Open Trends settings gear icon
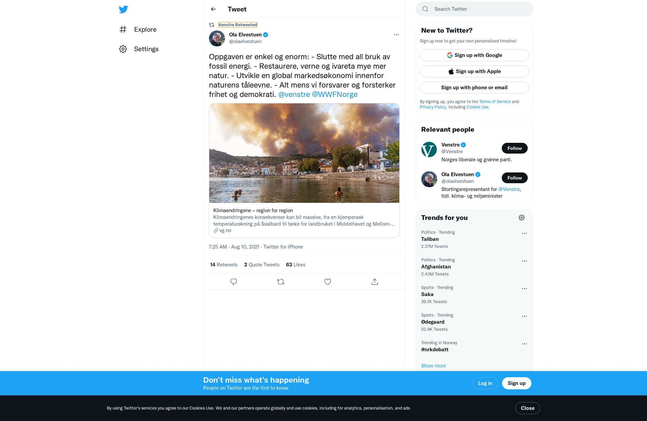 point(522,218)
